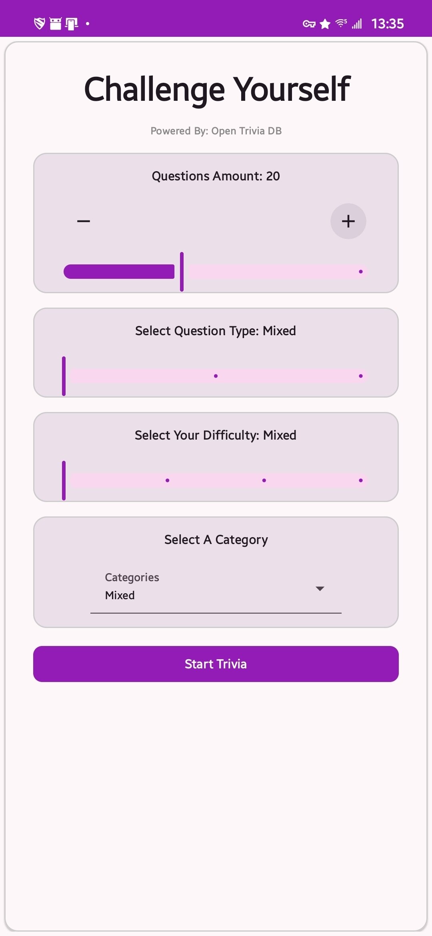Click the Question Type slider handle
Screen dimensions: 432x936
[64, 376]
